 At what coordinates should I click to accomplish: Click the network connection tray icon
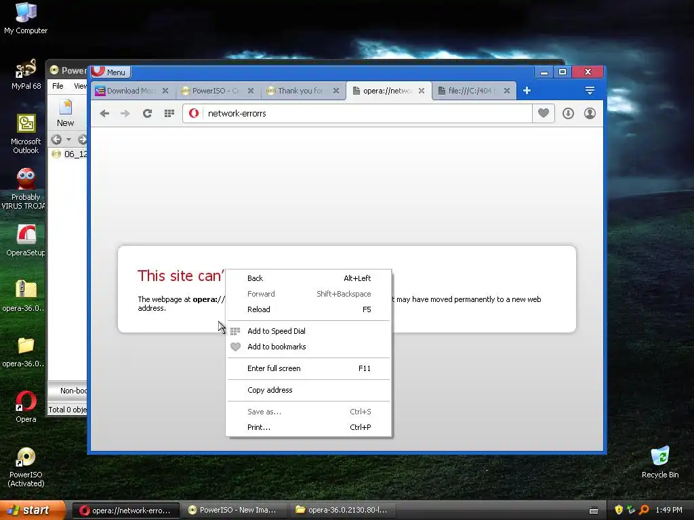coord(631,510)
